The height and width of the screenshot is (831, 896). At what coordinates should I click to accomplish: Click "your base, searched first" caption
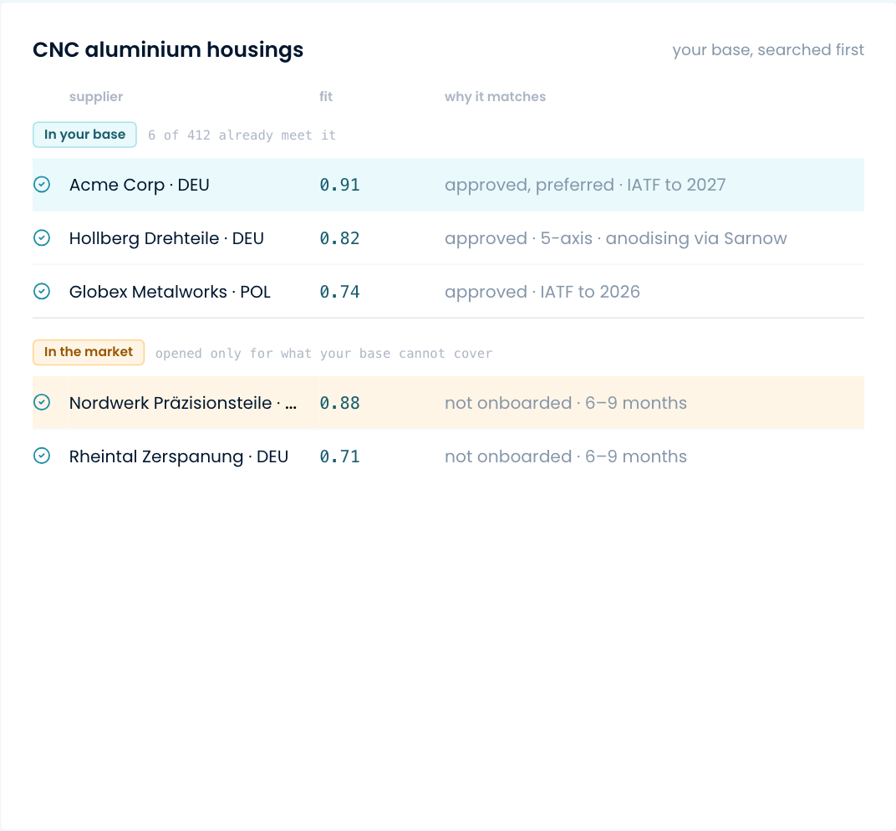[x=768, y=49]
